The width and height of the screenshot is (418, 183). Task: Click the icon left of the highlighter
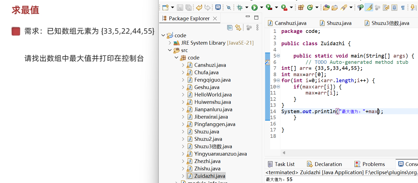point(361,8)
